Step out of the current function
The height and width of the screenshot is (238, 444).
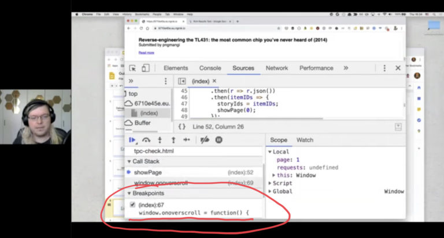coord(173,139)
